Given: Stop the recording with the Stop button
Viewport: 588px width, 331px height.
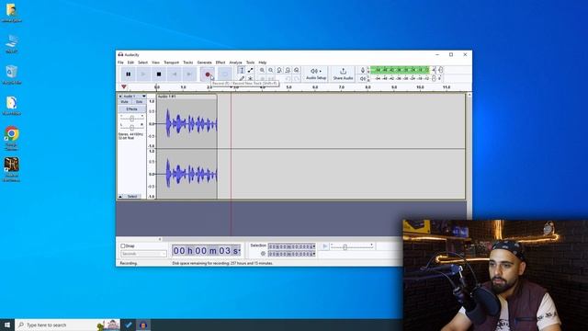Looking at the screenshot, I should pos(159,74).
